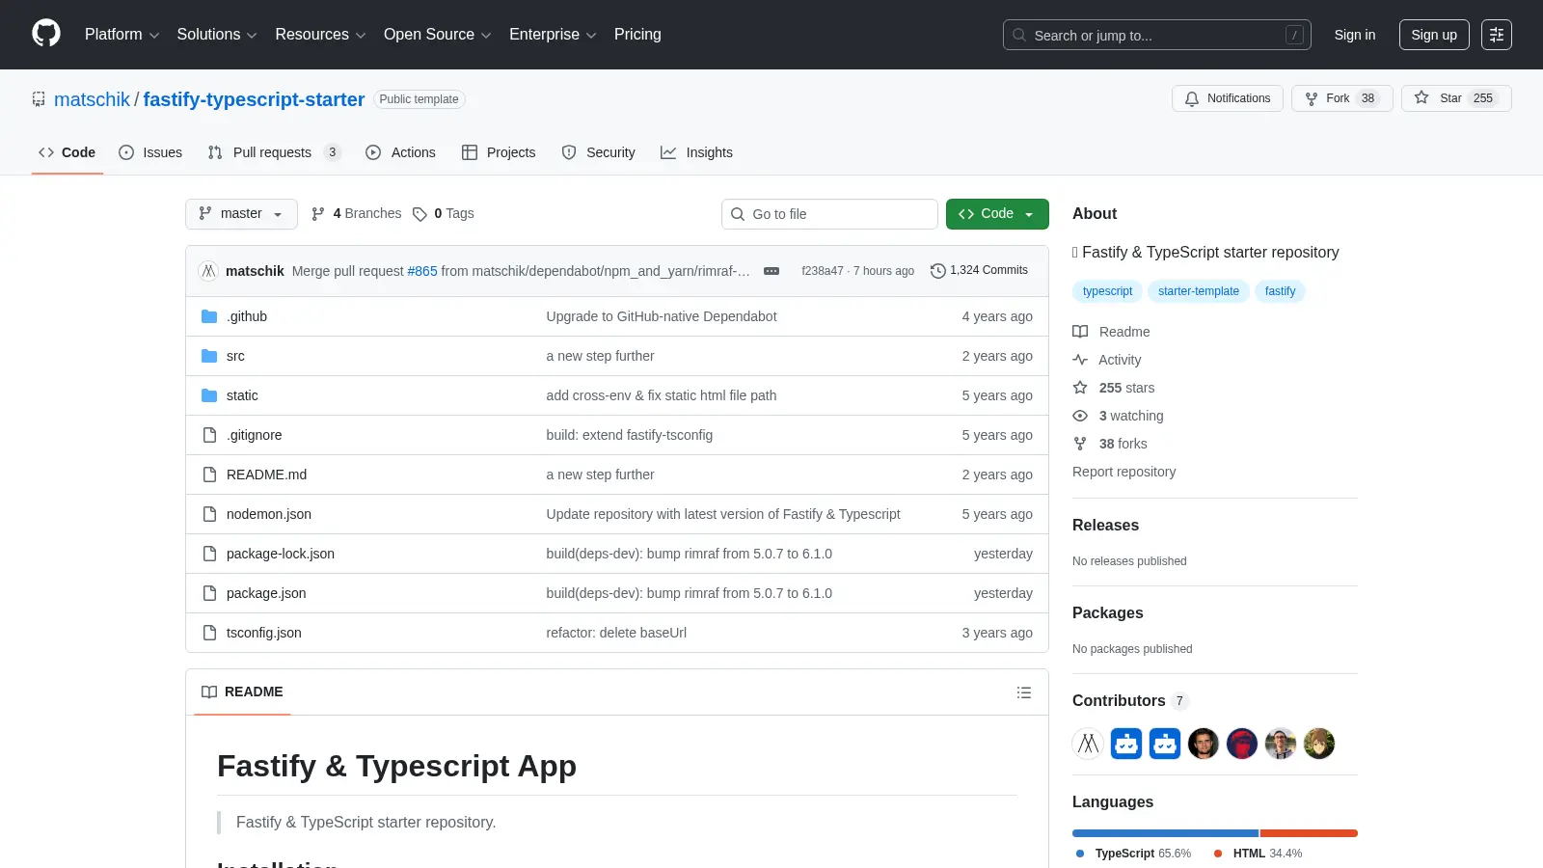Switch to the Actions tab
Screen dimensions: 1543x868
point(400,152)
